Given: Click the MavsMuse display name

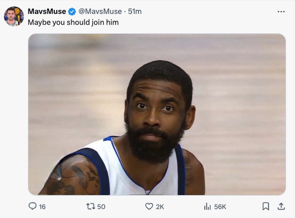Looking at the screenshot, I should click(x=47, y=11).
